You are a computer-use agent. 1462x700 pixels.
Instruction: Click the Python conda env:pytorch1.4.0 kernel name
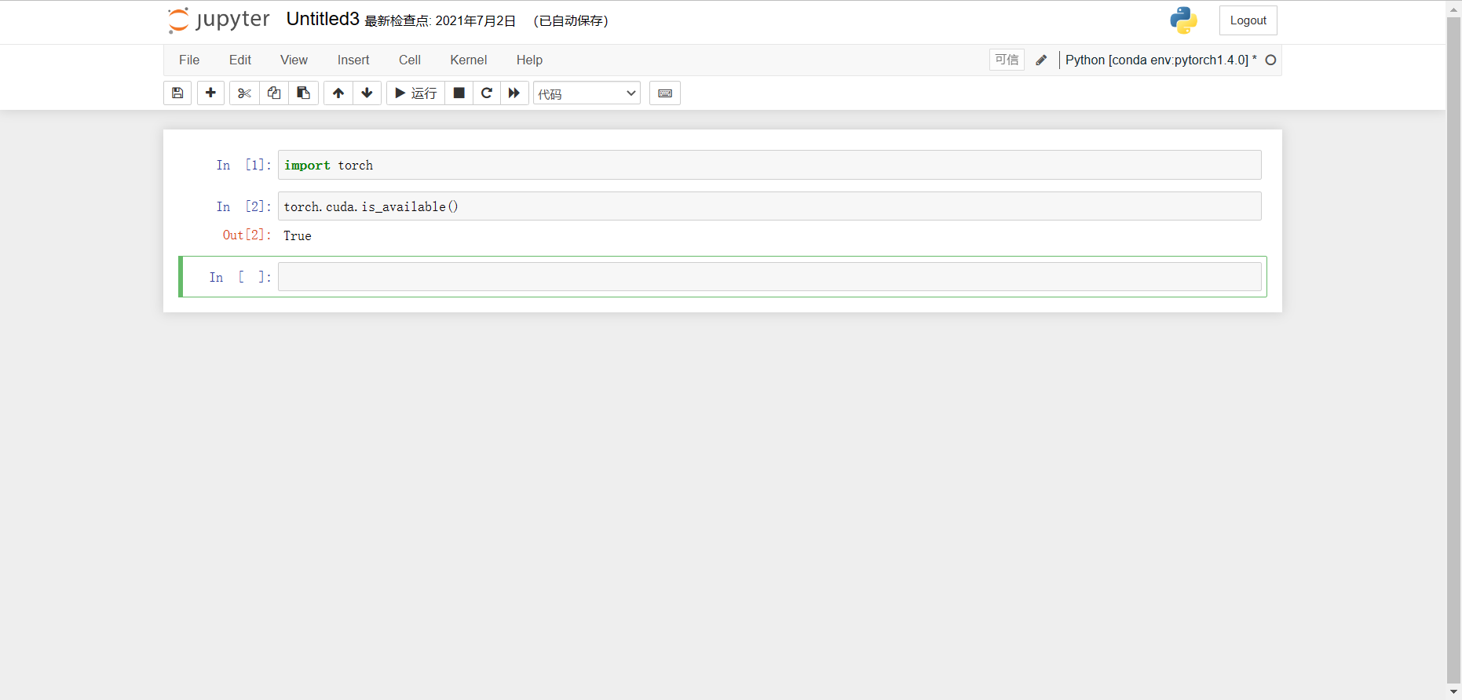1160,60
